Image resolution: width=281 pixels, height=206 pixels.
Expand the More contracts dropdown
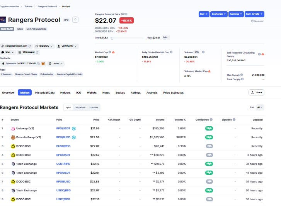pyautogui.click(x=56, y=64)
